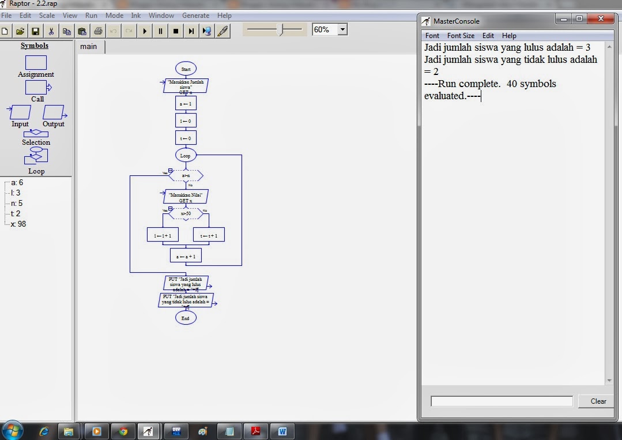Select variable 't: 2' in watch list
Screen dimensions: 622x440
[16, 213]
